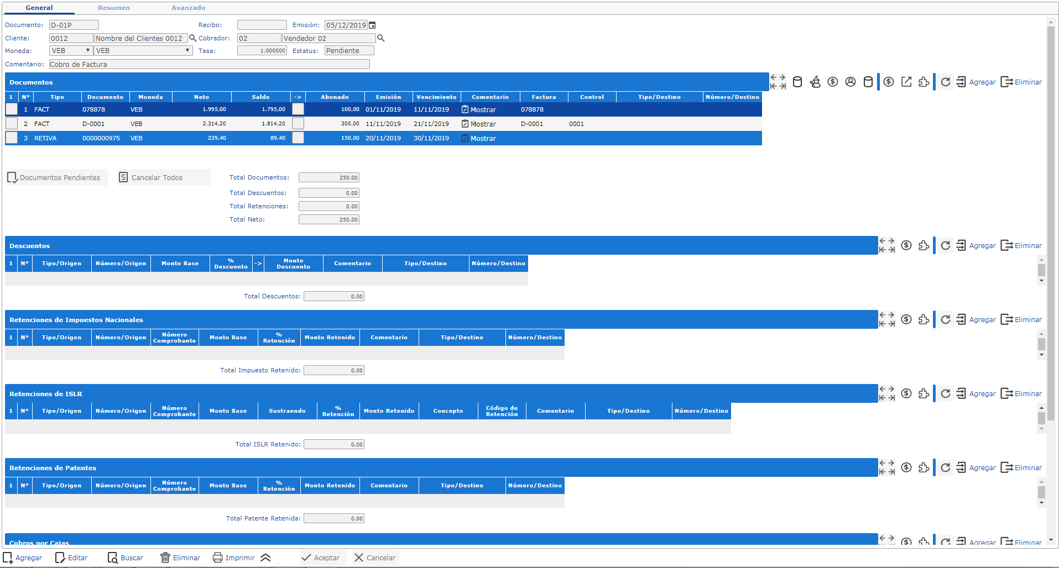This screenshot has width=1059, height=568.
Task: Click the second database cylinder icon in Documentos toolbar
Action: pos(868,82)
